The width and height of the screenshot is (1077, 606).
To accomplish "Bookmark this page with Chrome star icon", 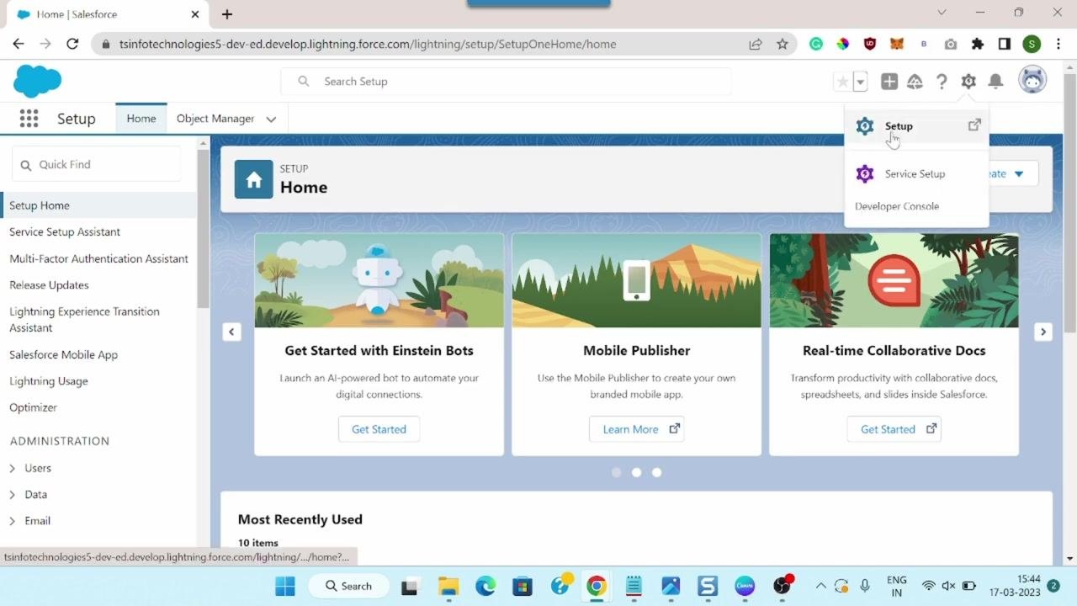I will click(x=783, y=44).
